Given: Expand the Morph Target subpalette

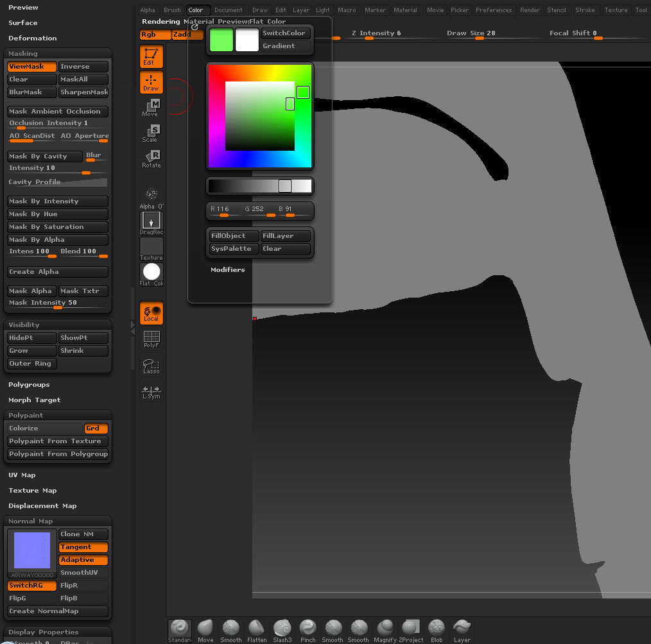Looking at the screenshot, I should [35, 400].
